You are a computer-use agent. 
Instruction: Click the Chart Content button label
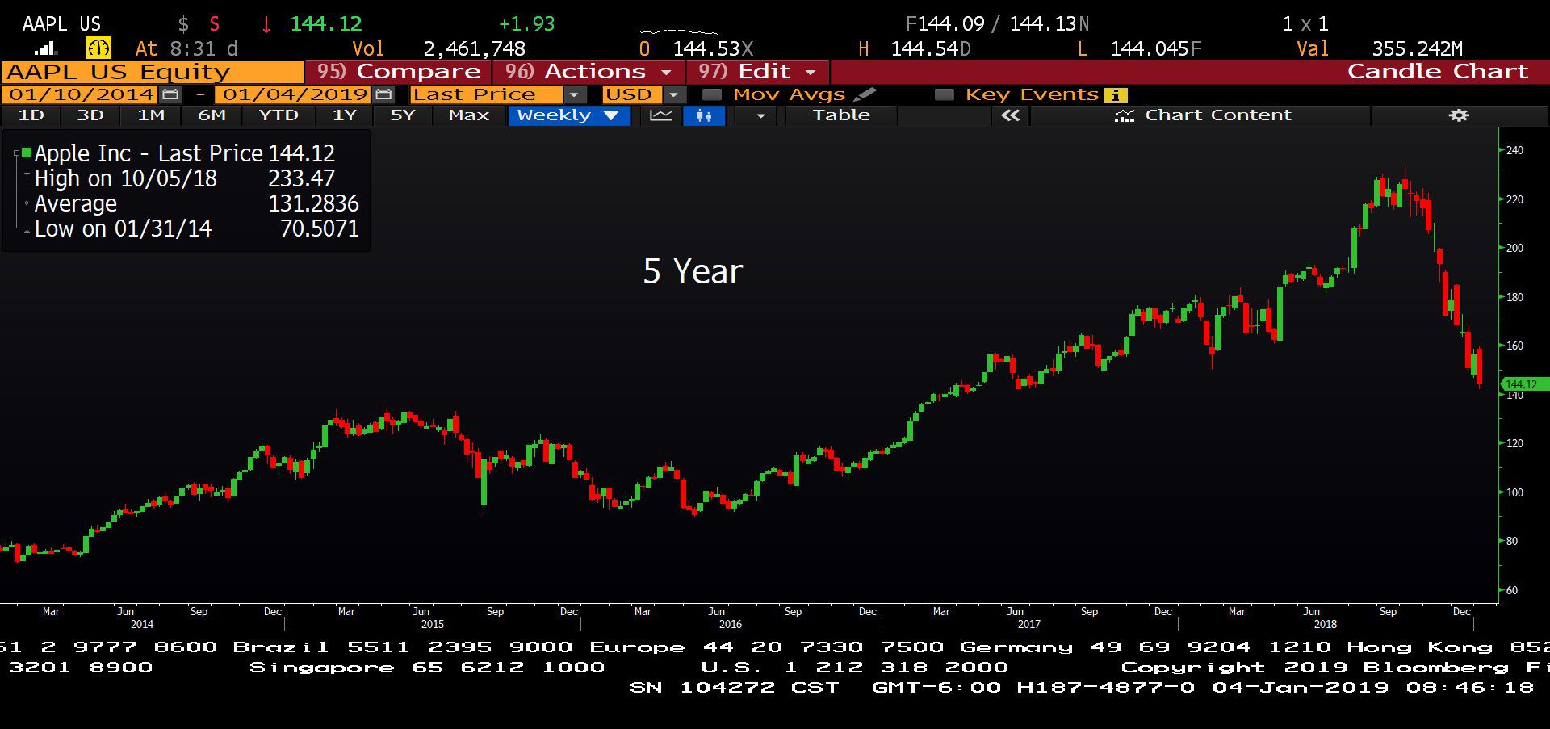pos(1217,115)
